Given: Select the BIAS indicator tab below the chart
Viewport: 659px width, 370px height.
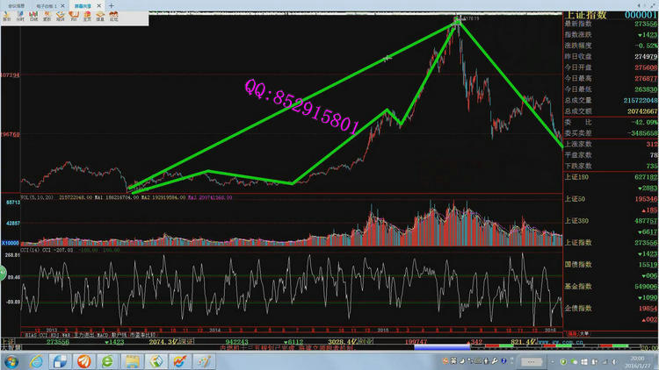Looking at the screenshot, I should coord(27,334).
